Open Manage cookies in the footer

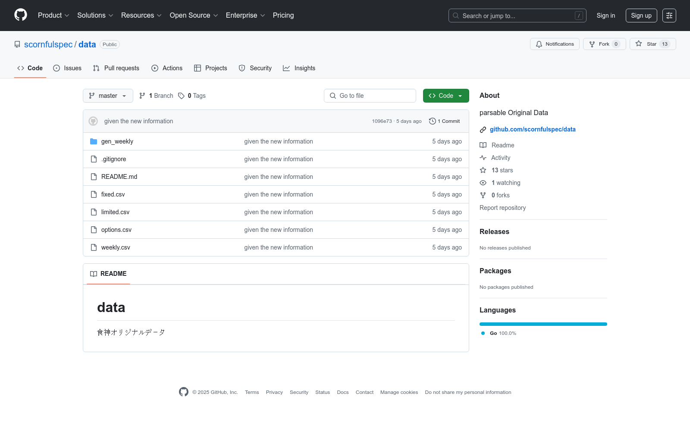tap(399, 392)
